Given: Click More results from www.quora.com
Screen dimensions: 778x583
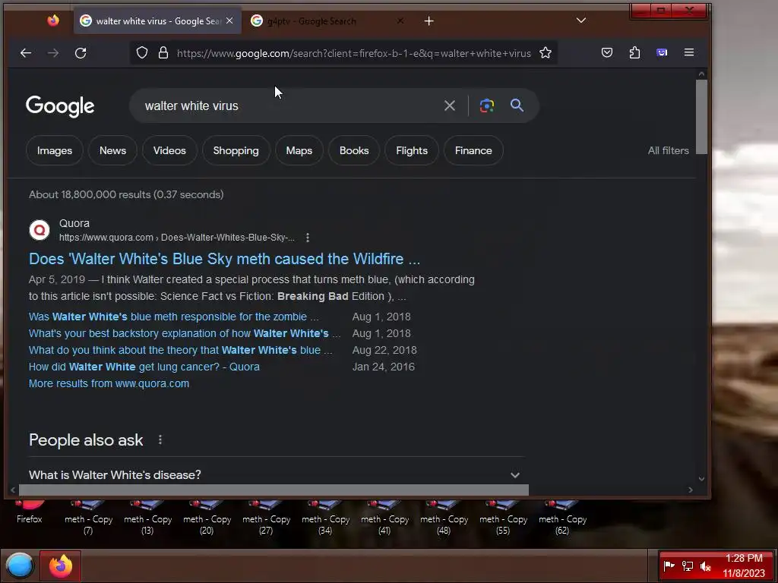Looking at the screenshot, I should 109,383.
